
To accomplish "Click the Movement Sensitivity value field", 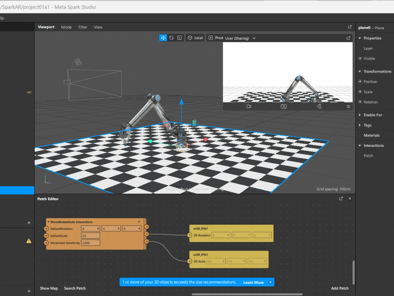I will (90, 243).
